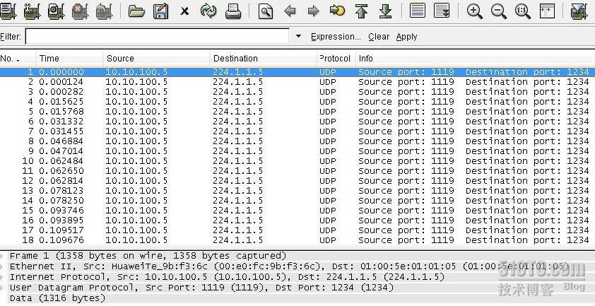
Task: Select packet 15 at time 0.093746
Action: coord(297,211)
